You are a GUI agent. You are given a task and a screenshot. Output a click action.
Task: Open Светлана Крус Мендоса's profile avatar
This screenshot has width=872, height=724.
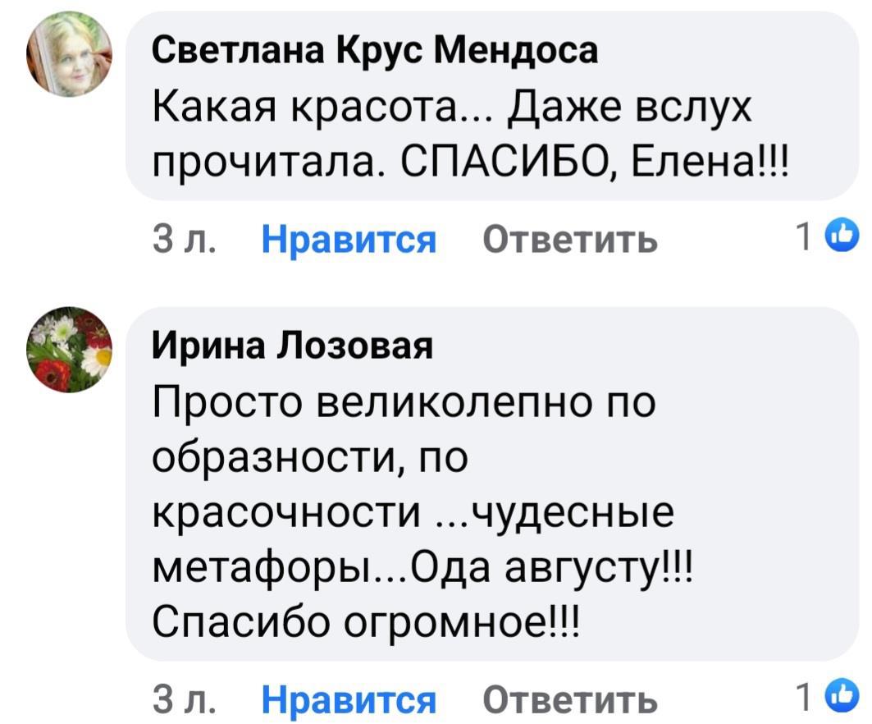point(70,56)
